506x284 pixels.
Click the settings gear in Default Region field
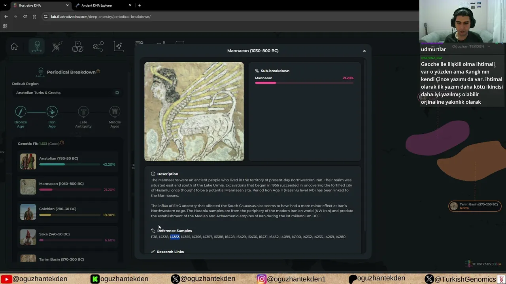pos(117,93)
